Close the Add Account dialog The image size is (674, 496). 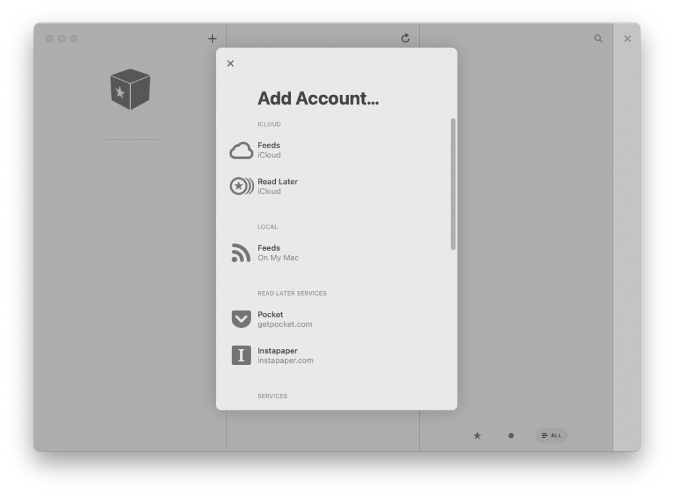point(230,63)
